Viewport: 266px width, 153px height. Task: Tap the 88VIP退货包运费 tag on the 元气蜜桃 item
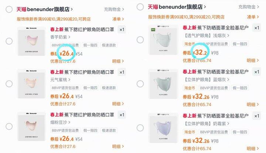tap(65, 88)
